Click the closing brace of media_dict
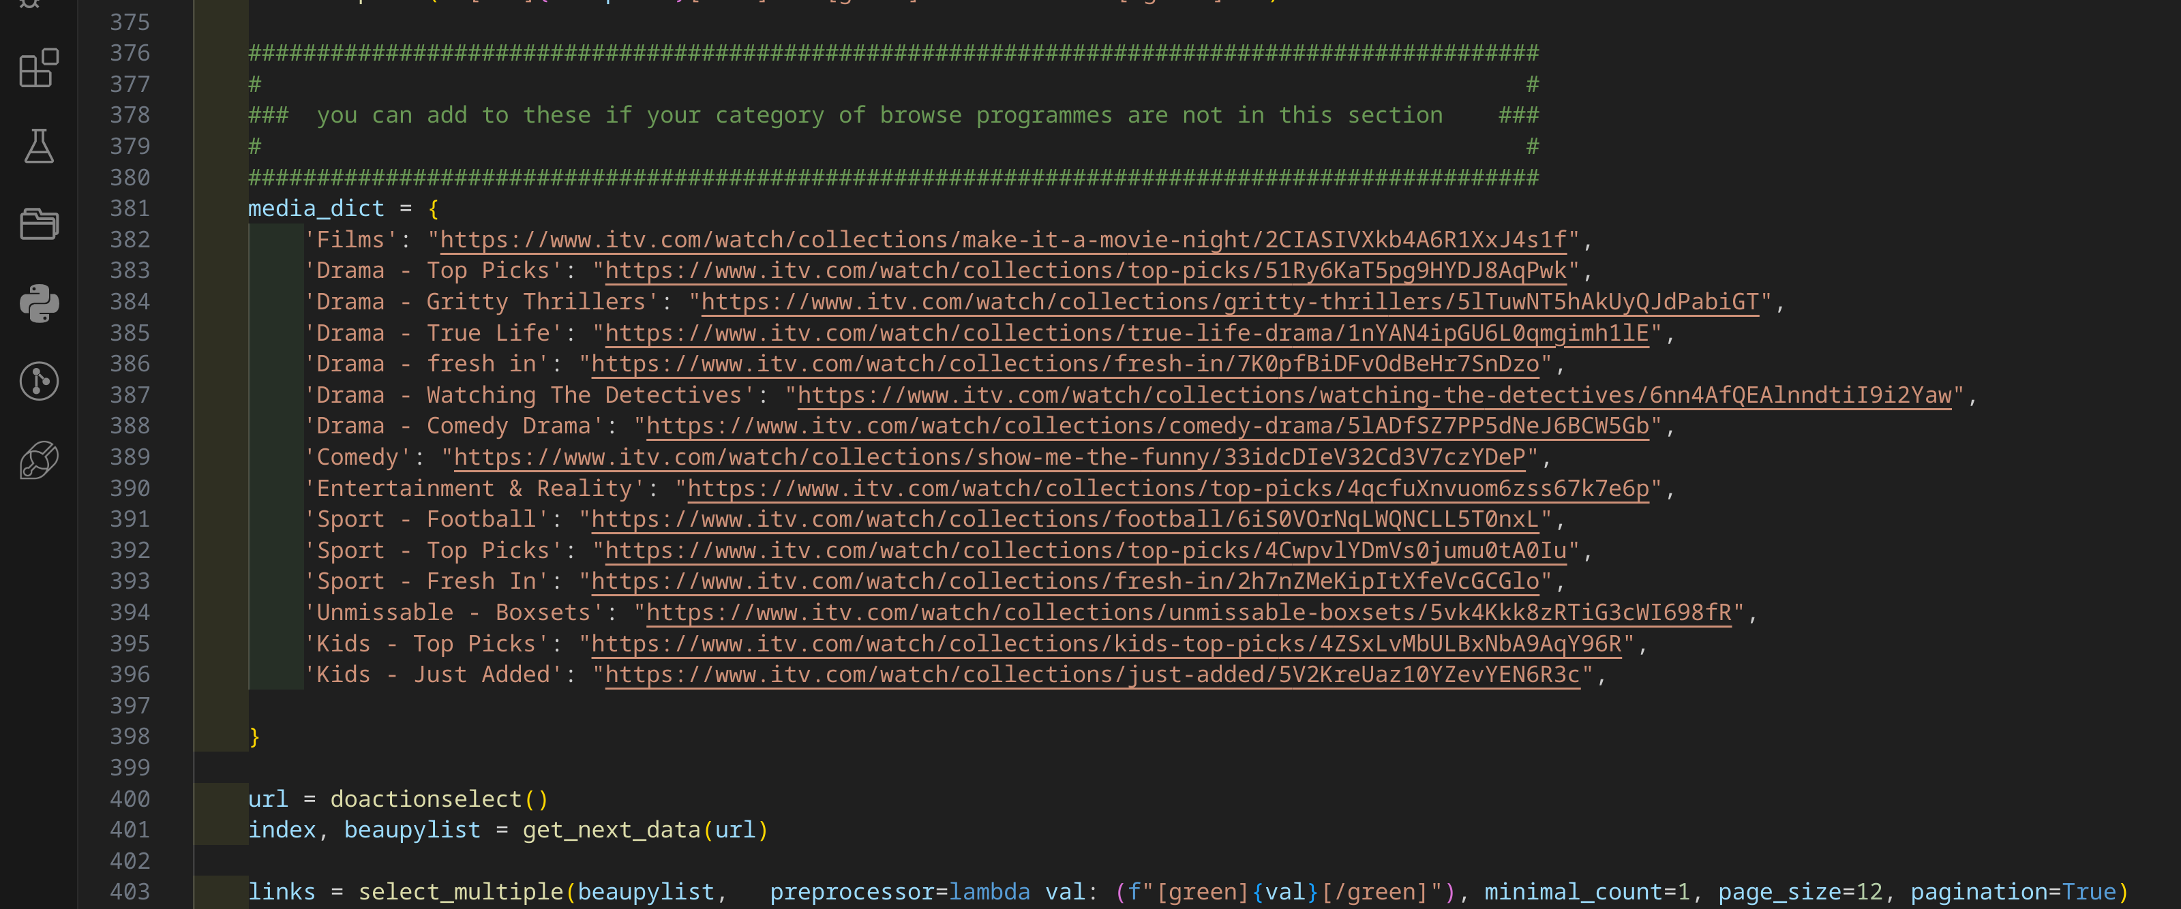2181x909 pixels. [x=254, y=737]
